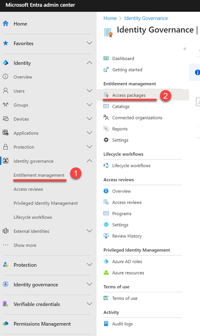Expand the Users chevron

point(89,91)
